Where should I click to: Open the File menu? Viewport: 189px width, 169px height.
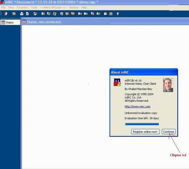3,7
